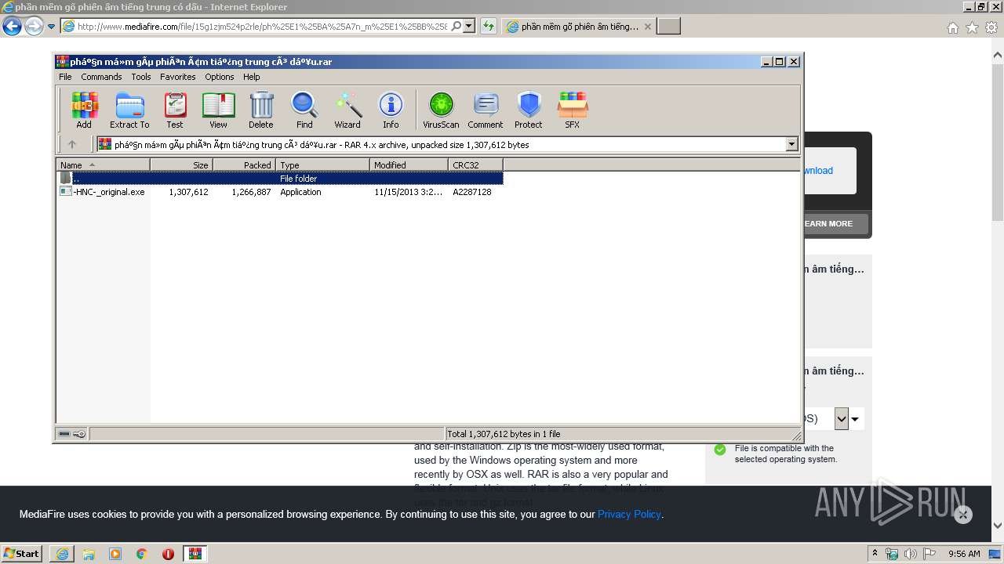Expand the archive path dropdown

(791, 144)
